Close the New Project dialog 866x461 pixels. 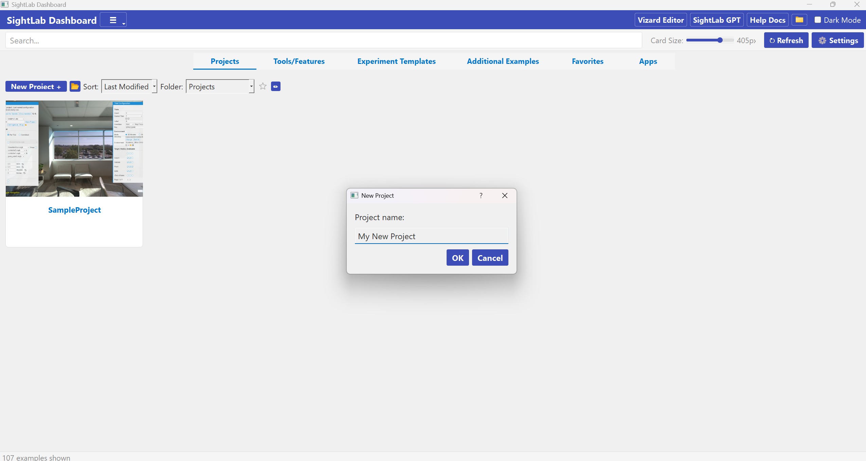(x=505, y=195)
